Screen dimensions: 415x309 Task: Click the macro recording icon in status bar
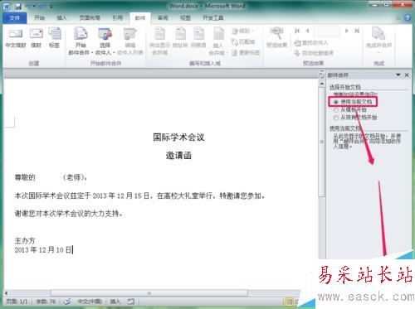coord(131,302)
